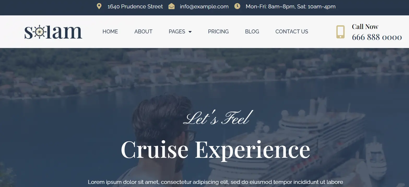
Task: Open the ABOUT page from navigation
Action: click(x=143, y=32)
